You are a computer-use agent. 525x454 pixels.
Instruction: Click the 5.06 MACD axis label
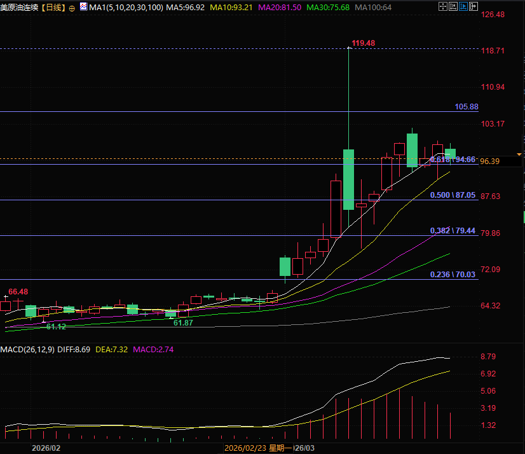click(x=488, y=390)
